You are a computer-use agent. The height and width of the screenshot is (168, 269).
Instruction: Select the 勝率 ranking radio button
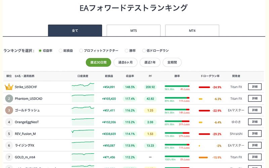(x=126, y=51)
